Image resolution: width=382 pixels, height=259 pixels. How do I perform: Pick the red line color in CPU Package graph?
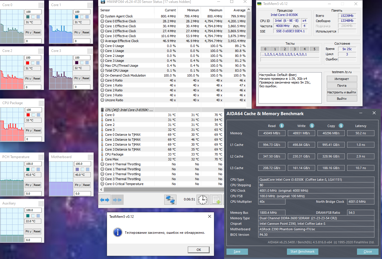point(28,115)
